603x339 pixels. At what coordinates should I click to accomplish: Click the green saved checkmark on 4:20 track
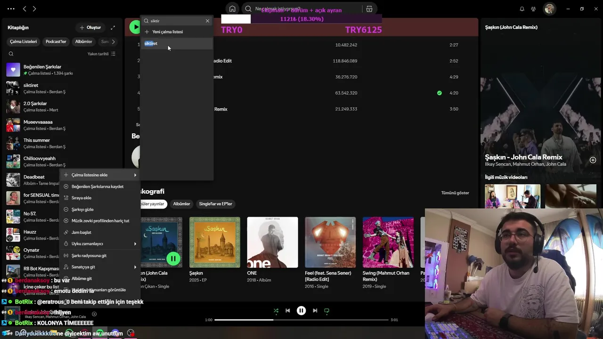tap(440, 93)
